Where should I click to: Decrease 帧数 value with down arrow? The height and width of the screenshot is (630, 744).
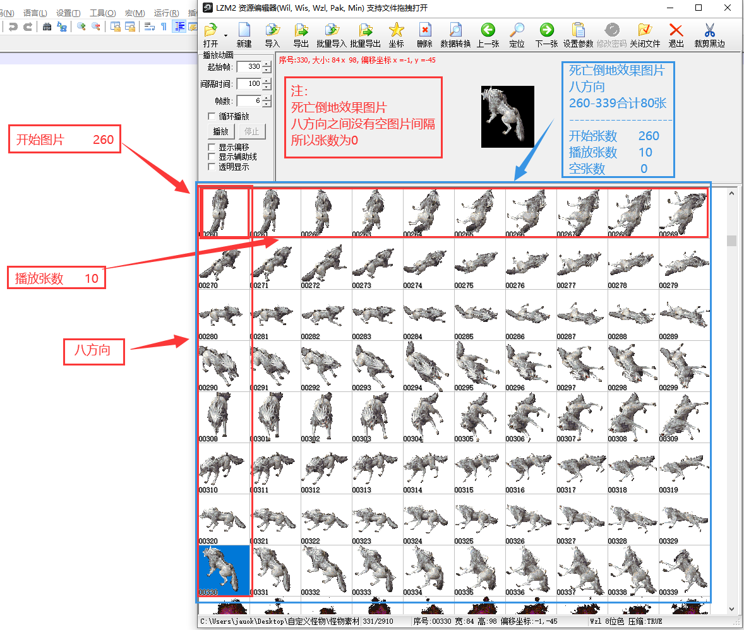pyautogui.click(x=267, y=104)
